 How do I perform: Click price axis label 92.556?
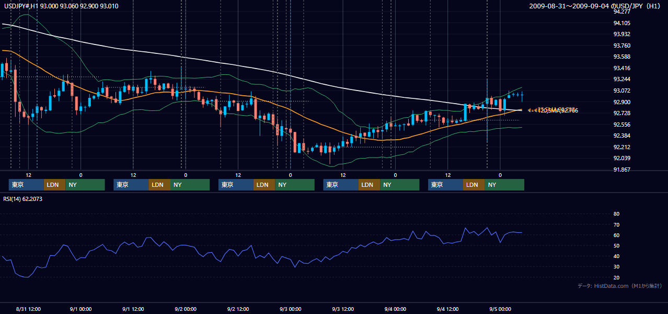click(621, 125)
